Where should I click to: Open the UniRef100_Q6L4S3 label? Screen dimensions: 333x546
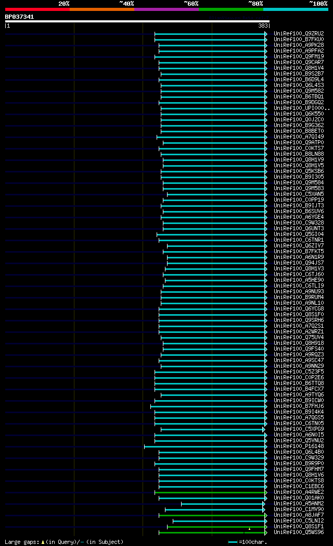point(299,85)
